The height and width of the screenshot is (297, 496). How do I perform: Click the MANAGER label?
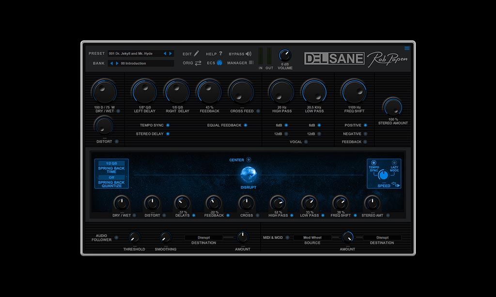tap(237, 63)
